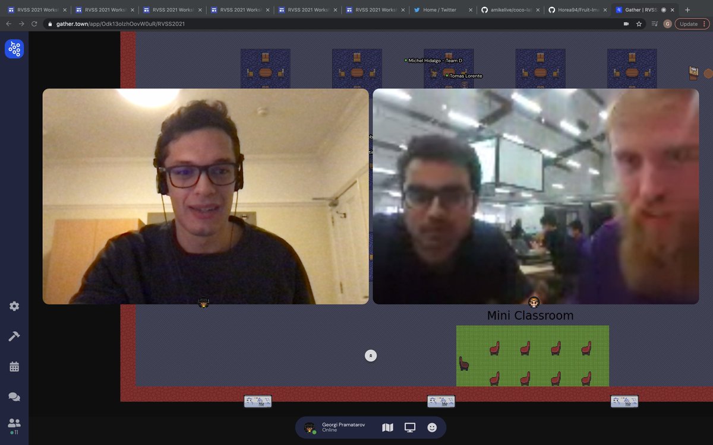Close the Home / Twitter tab

[x=471, y=10]
